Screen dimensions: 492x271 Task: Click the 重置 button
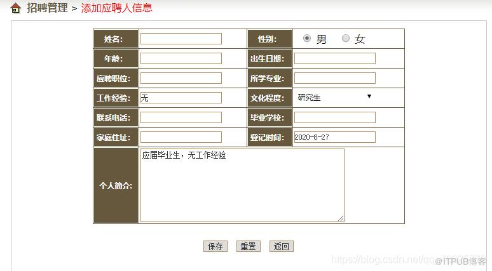[x=248, y=246]
